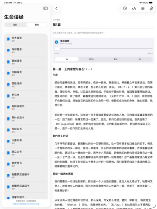Tap the 播放音频 audio label
The image size is (157, 209).
coord(65,41)
